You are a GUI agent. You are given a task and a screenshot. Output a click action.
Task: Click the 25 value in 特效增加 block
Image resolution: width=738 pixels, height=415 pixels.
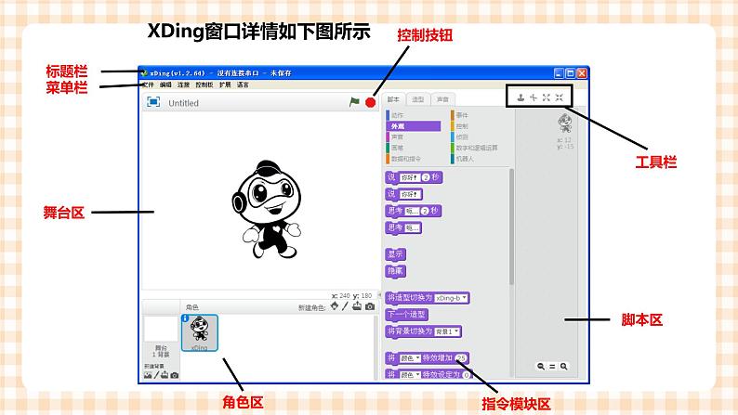(x=461, y=358)
